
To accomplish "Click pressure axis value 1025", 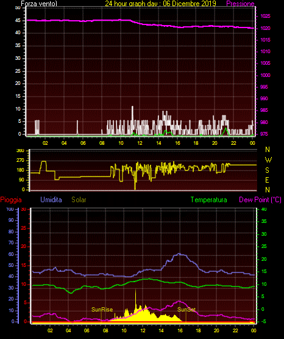I will pyautogui.click(x=265, y=16).
